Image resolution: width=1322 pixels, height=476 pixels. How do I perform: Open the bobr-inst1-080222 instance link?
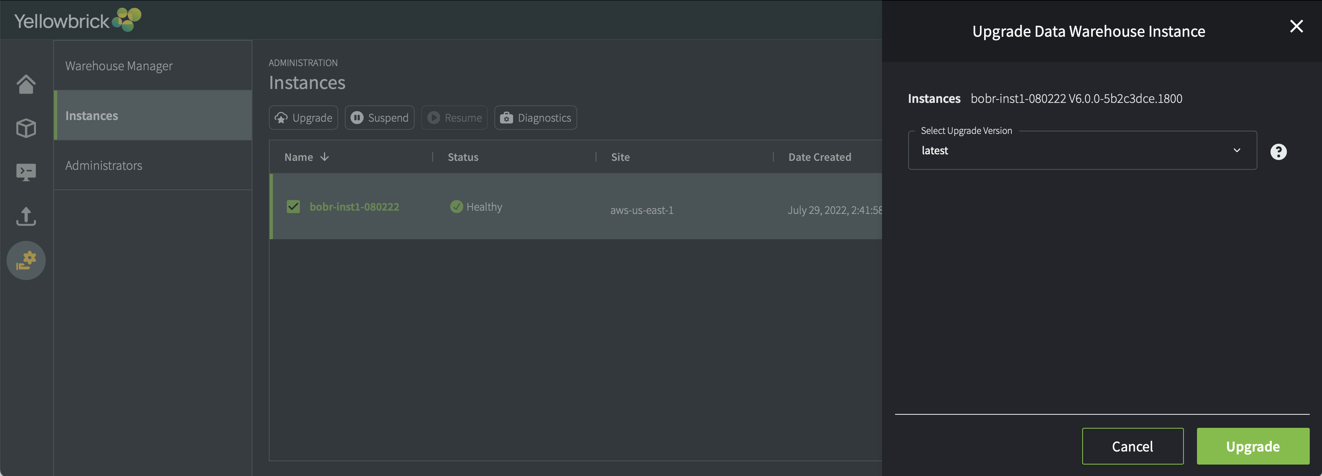coord(354,207)
